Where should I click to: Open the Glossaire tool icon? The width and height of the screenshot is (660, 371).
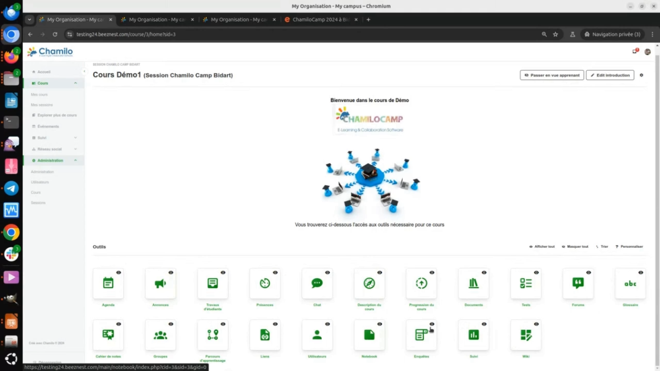(x=630, y=284)
